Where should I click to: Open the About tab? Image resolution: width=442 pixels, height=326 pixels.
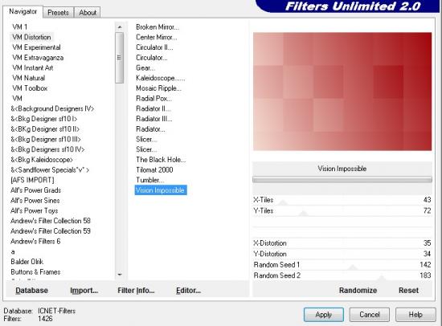click(x=88, y=13)
